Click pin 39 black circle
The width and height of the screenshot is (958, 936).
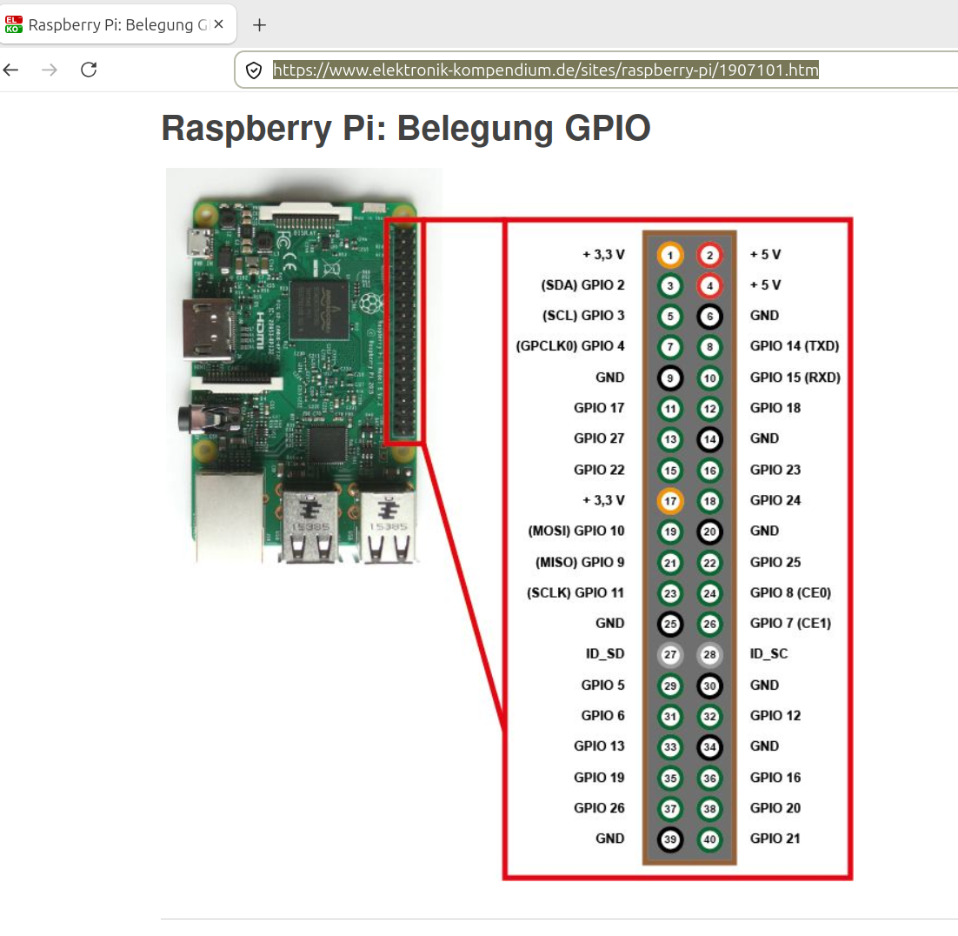(x=670, y=839)
